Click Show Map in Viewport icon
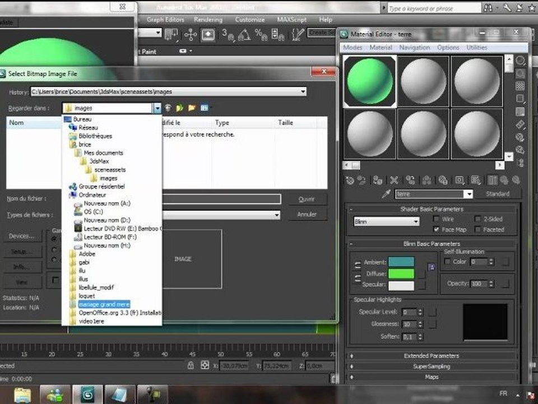Viewport: 538px width, 404px height. coord(476,180)
